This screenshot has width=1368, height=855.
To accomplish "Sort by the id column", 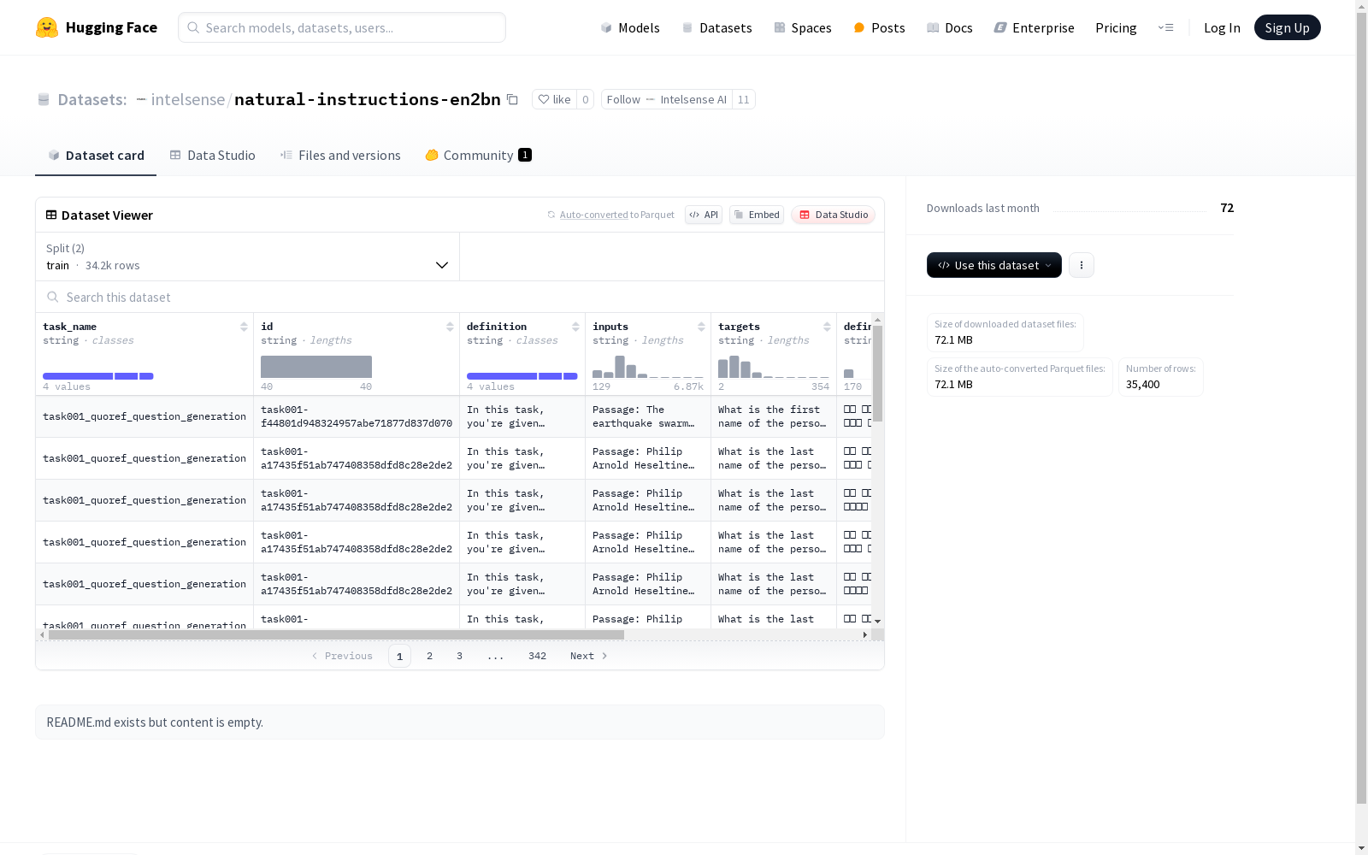I will (x=450, y=327).
